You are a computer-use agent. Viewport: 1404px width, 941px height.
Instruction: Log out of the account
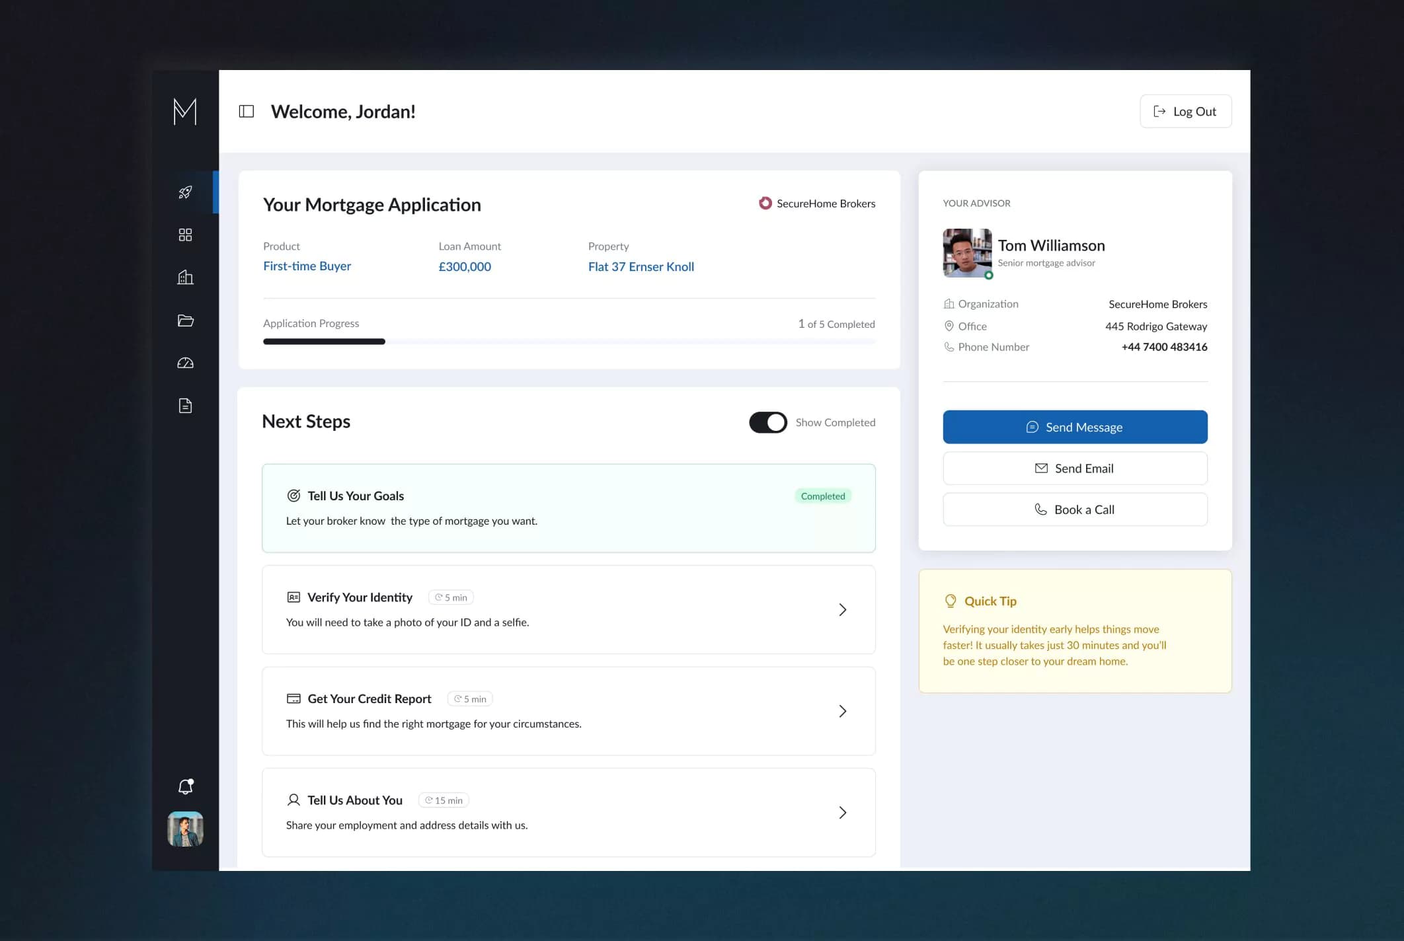tap(1185, 111)
